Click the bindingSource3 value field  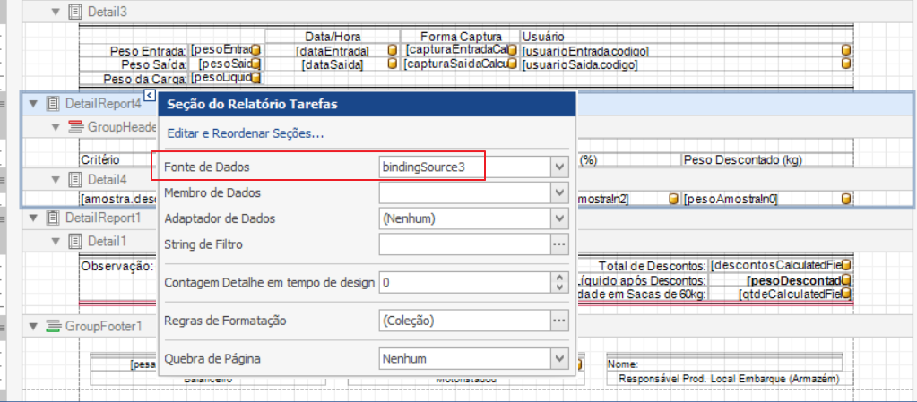point(465,167)
